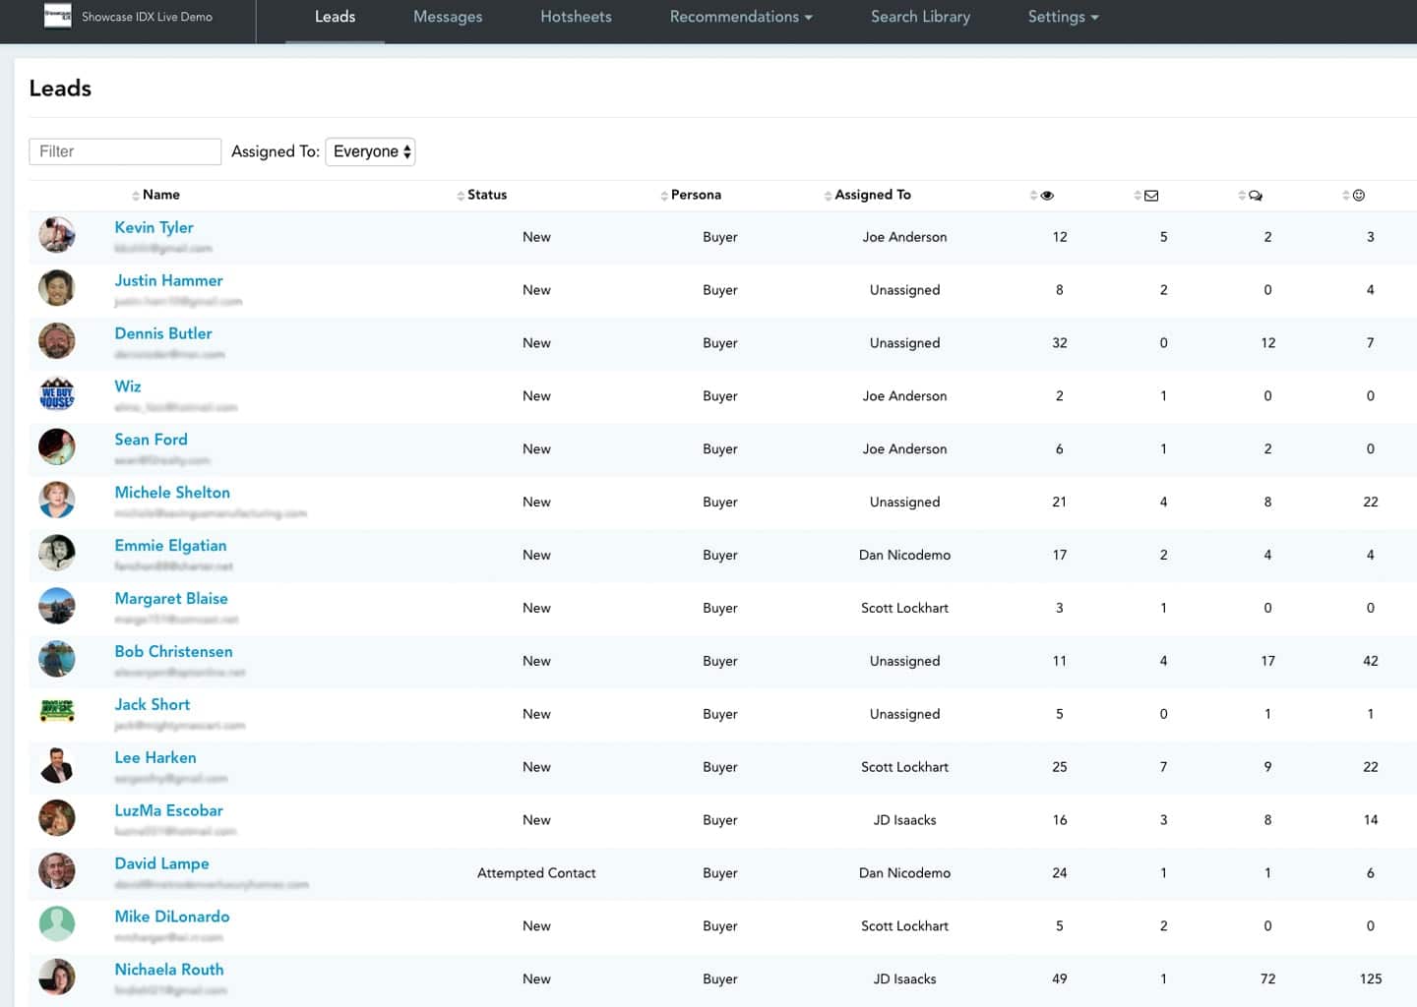Image resolution: width=1417 pixels, height=1007 pixels.
Task: Click Wiz's We Buy Houses avatar thumbnail
Action: pyautogui.click(x=56, y=394)
